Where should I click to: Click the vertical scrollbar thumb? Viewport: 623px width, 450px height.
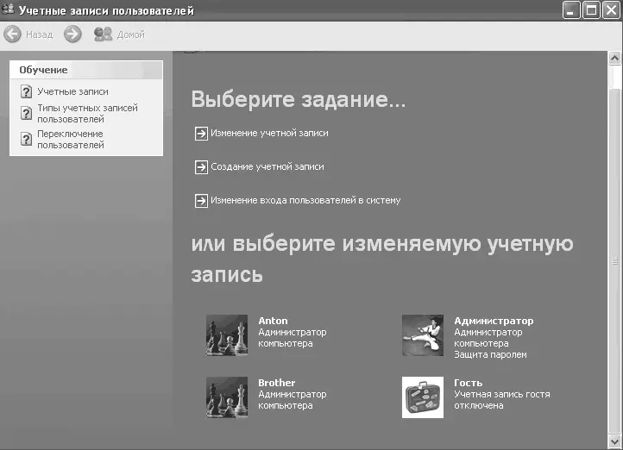pyautogui.click(x=614, y=260)
